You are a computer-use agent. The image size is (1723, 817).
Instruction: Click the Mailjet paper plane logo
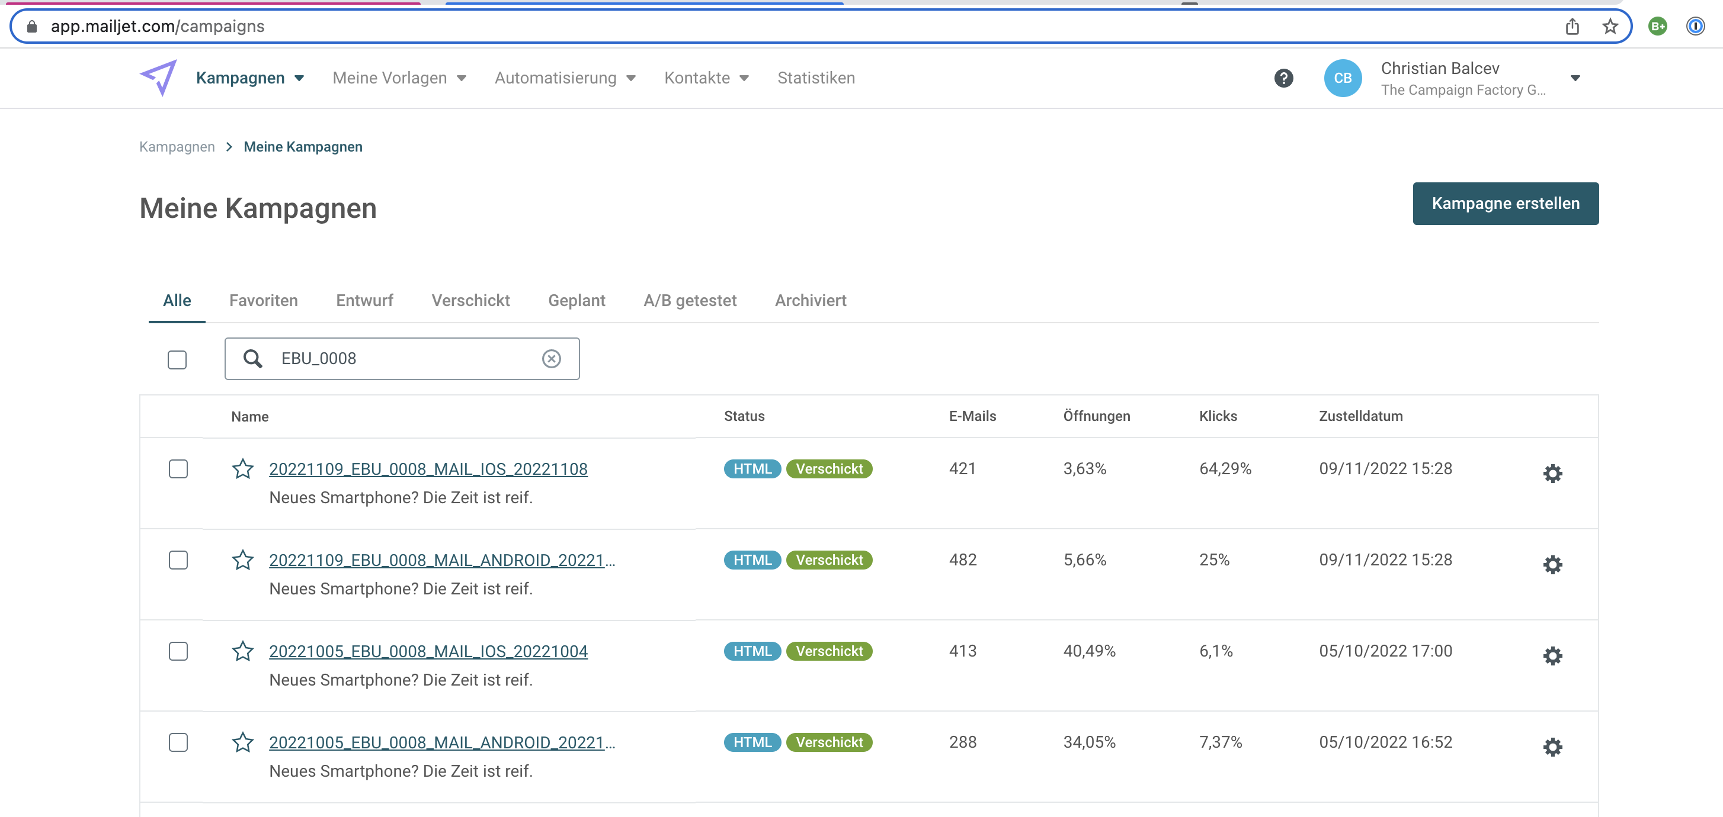[159, 78]
